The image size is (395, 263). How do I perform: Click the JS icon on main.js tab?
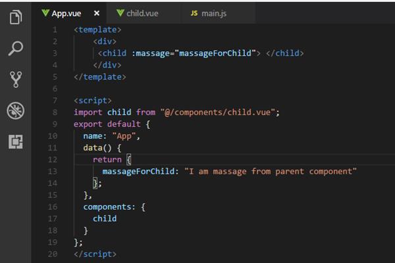[194, 13]
